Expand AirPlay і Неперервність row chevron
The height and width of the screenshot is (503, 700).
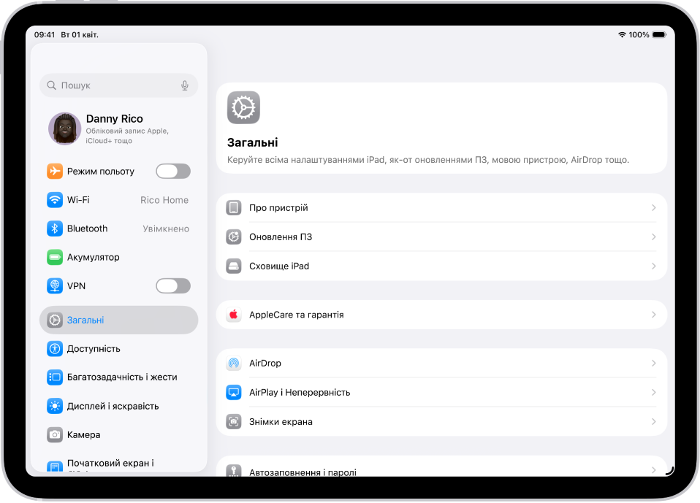(653, 393)
